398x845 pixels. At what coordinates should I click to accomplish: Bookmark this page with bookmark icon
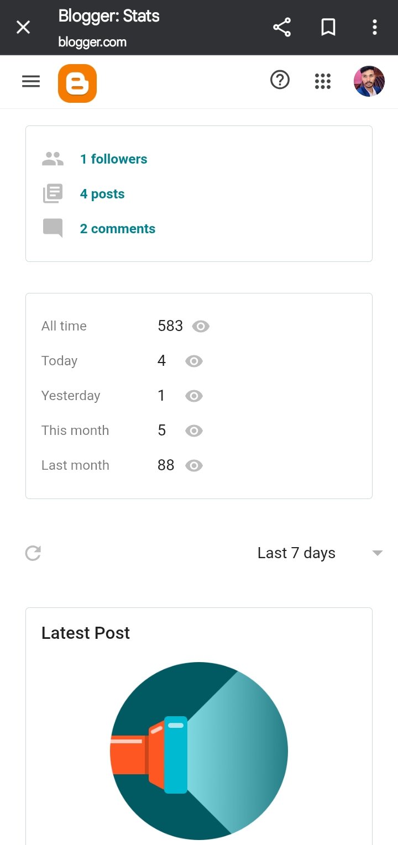coord(328,27)
